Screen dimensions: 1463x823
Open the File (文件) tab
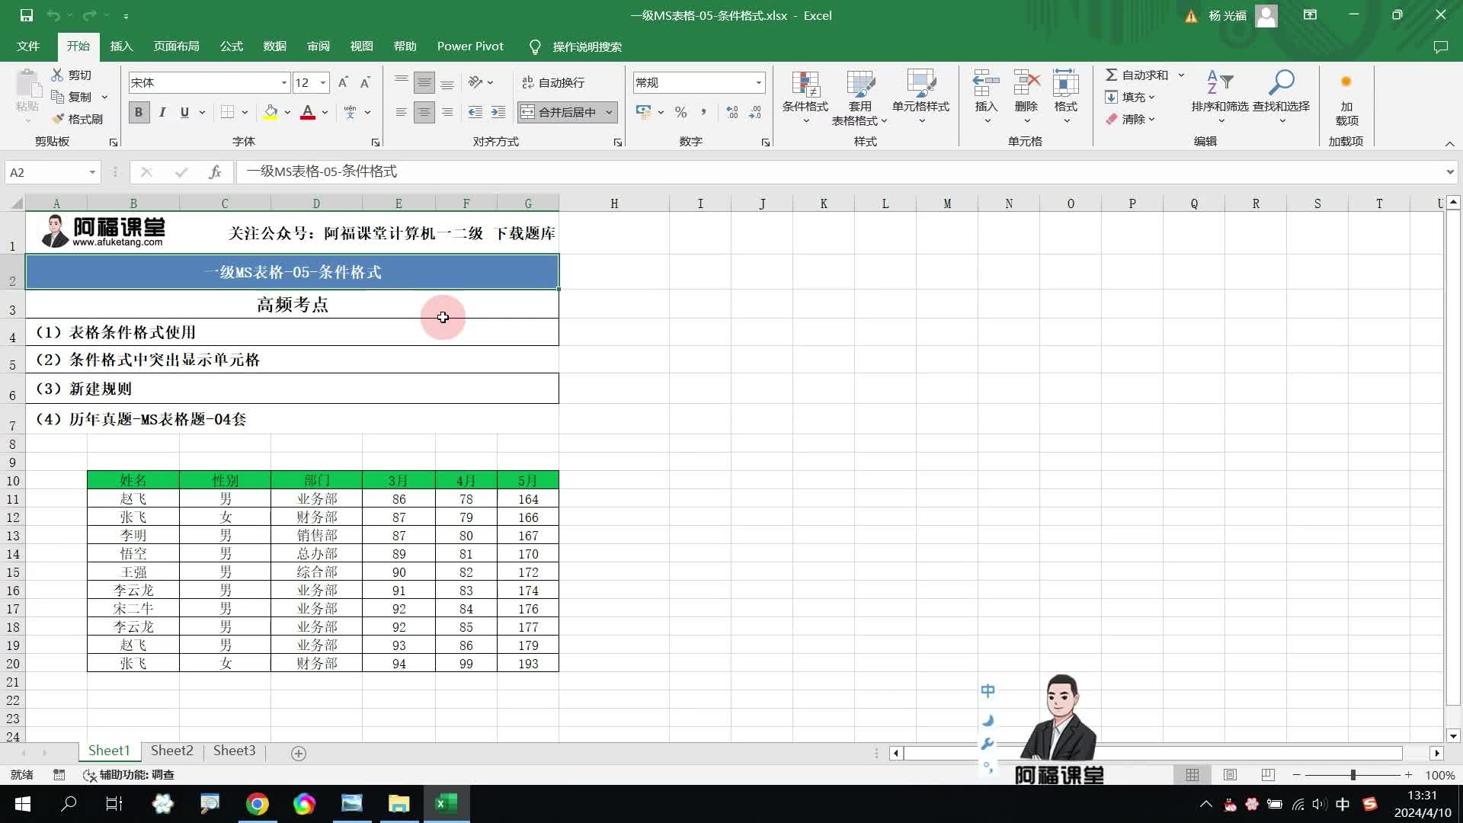click(x=28, y=46)
